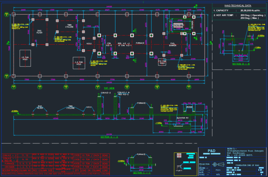The image size is (268, 177).
Task: Click TWIN CYCLONE label in top view
Action: [69, 26]
